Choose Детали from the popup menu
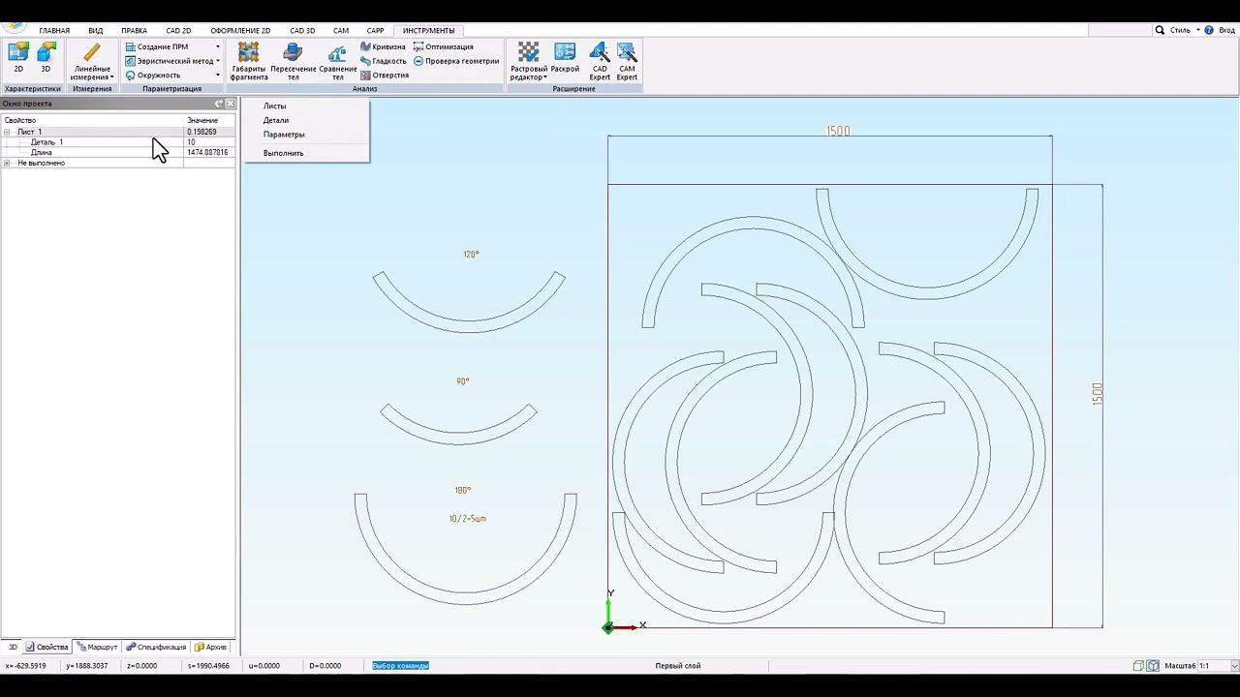Screen dimensions: 1240x697 (x=276, y=120)
